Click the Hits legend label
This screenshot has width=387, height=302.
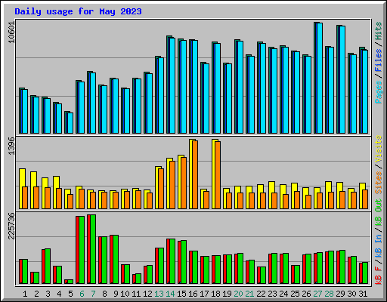tap(378, 31)
